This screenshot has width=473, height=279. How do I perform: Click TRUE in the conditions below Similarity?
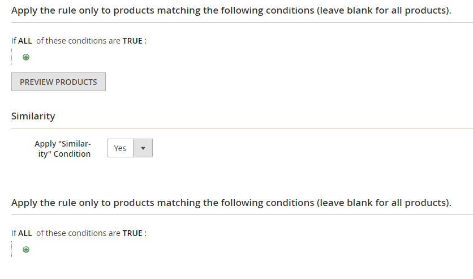click(x=132, y=233)
